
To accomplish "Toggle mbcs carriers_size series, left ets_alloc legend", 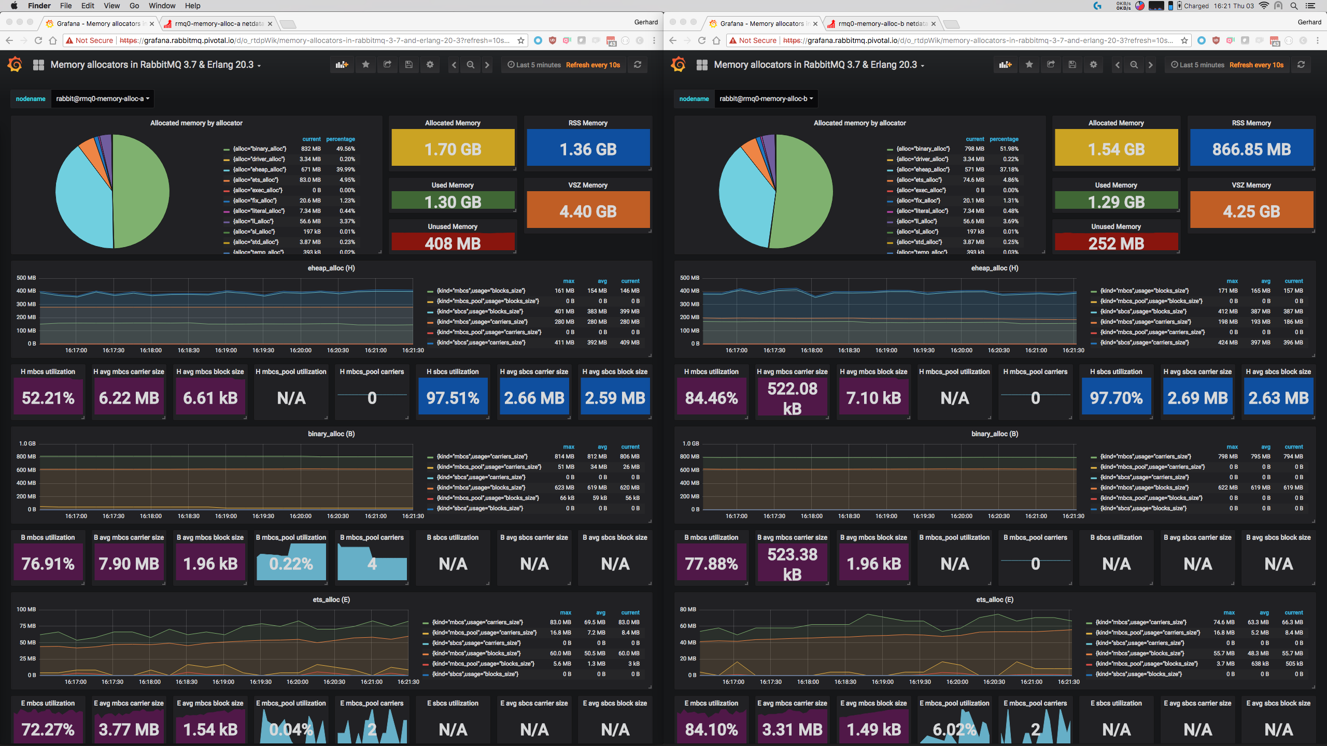I will tap(477, 622).
